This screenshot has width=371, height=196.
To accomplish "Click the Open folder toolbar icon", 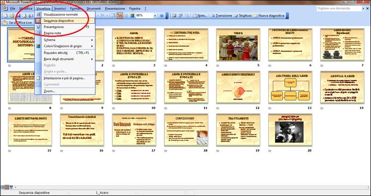I will point(12,15).
